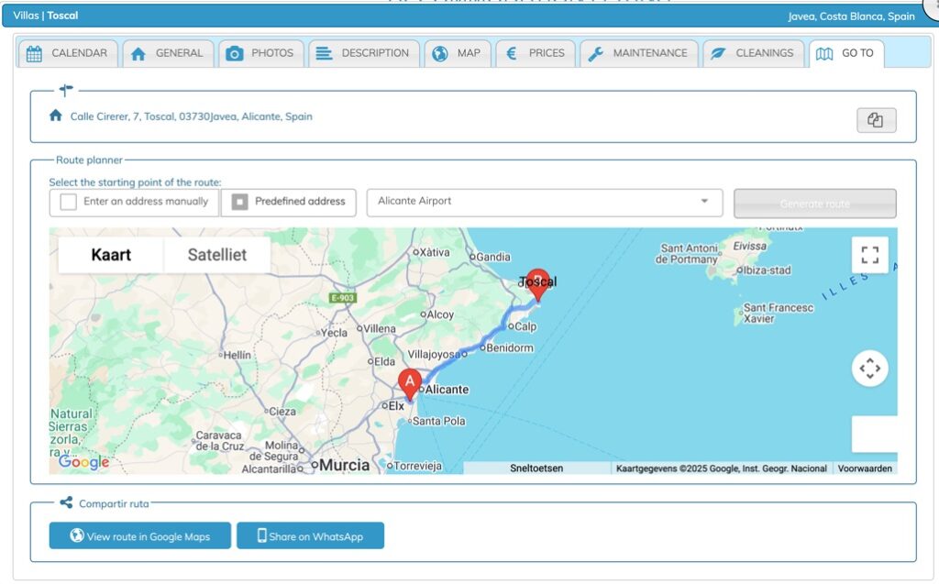Click the share icon next to Compartir ruta
This screenshot has height=584, width=939.
[x=66, y=503]
